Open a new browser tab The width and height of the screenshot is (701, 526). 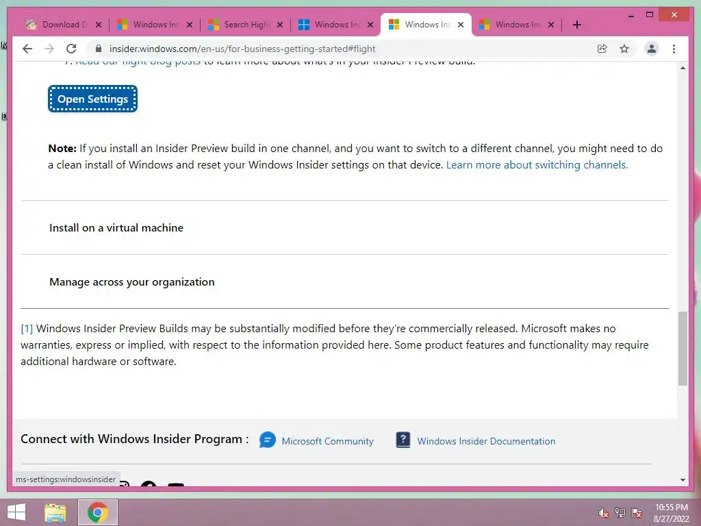coord(576,25)
